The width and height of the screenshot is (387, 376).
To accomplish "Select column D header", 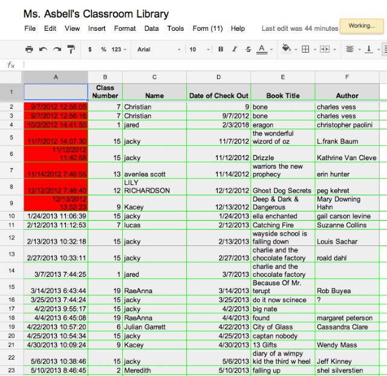I will pos(219,77).
